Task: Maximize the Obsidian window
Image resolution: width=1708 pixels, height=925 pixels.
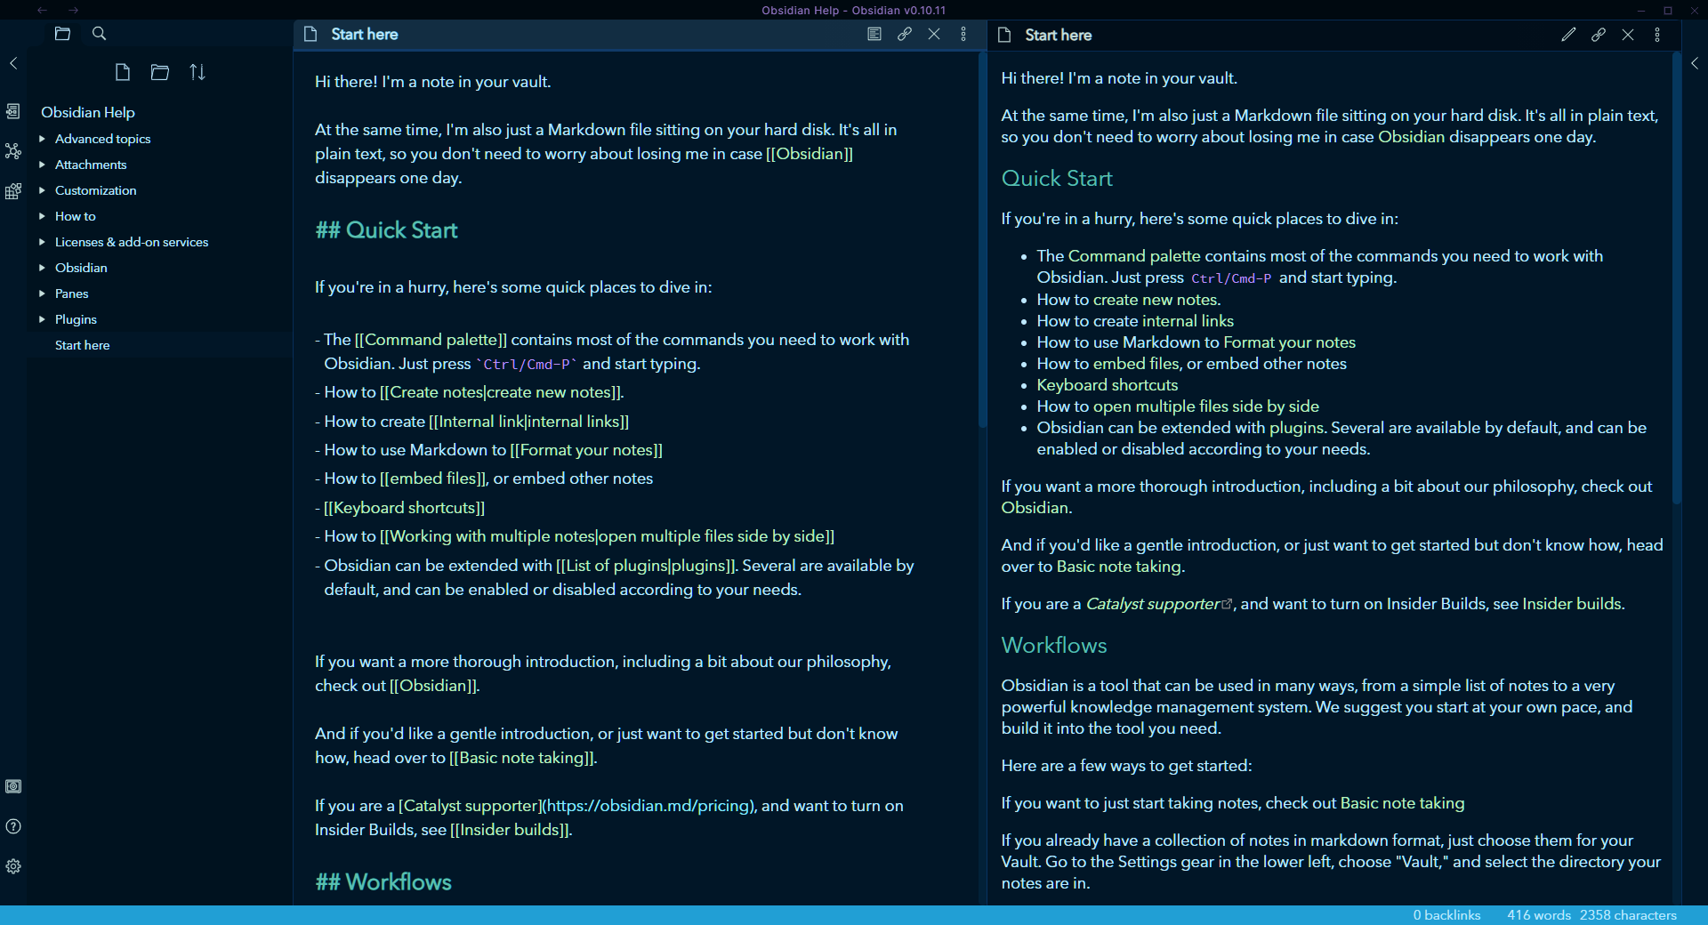Action: click(x=1668, y=10)
